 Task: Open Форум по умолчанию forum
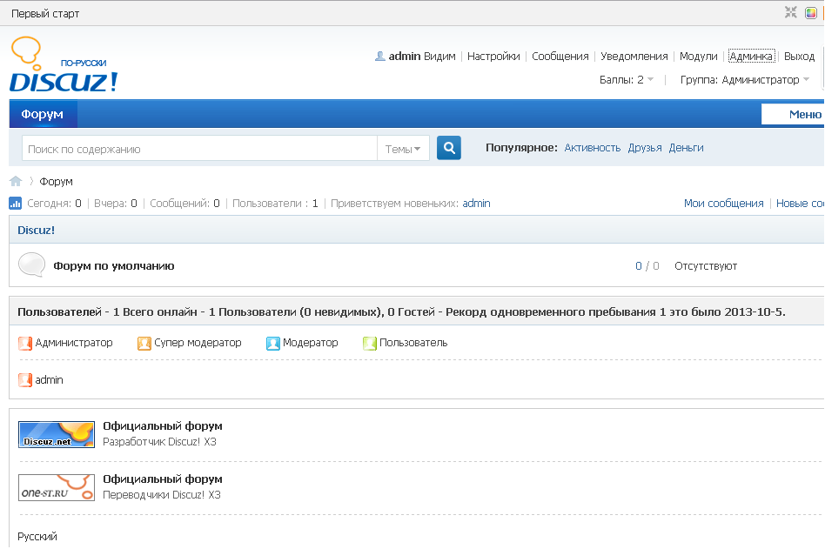tap(114, 266)
